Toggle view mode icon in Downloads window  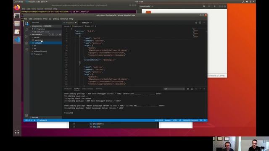click(209, 6)
